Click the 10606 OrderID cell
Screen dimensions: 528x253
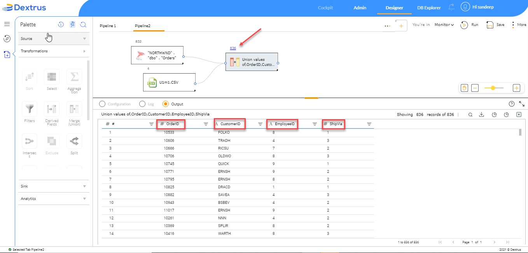tap(169, 141)
